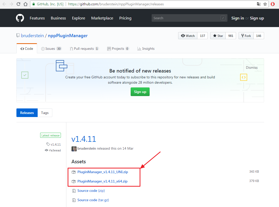Open Features in GitHub header
This screenshot has height=207, width=279.
[x=37, y=18]
